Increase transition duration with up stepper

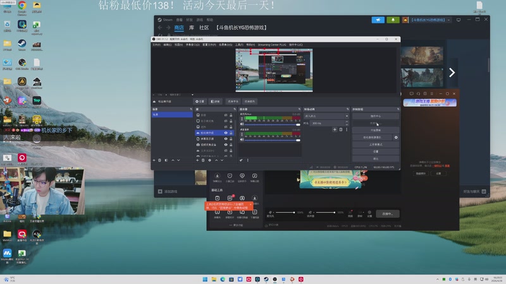pos(347,122)
